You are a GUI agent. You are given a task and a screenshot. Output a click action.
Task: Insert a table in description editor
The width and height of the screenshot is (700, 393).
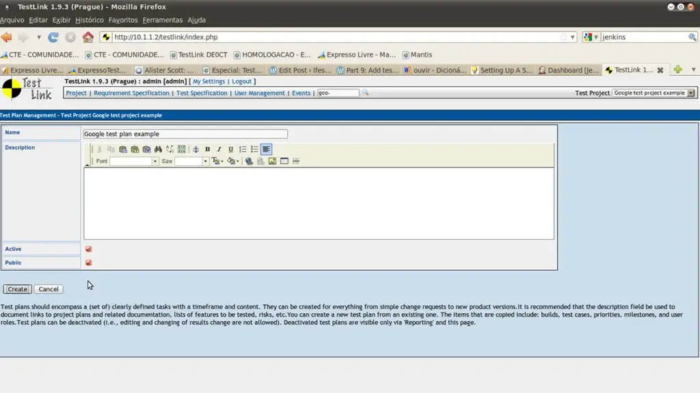pyautogui.click(x=284, y=161)
